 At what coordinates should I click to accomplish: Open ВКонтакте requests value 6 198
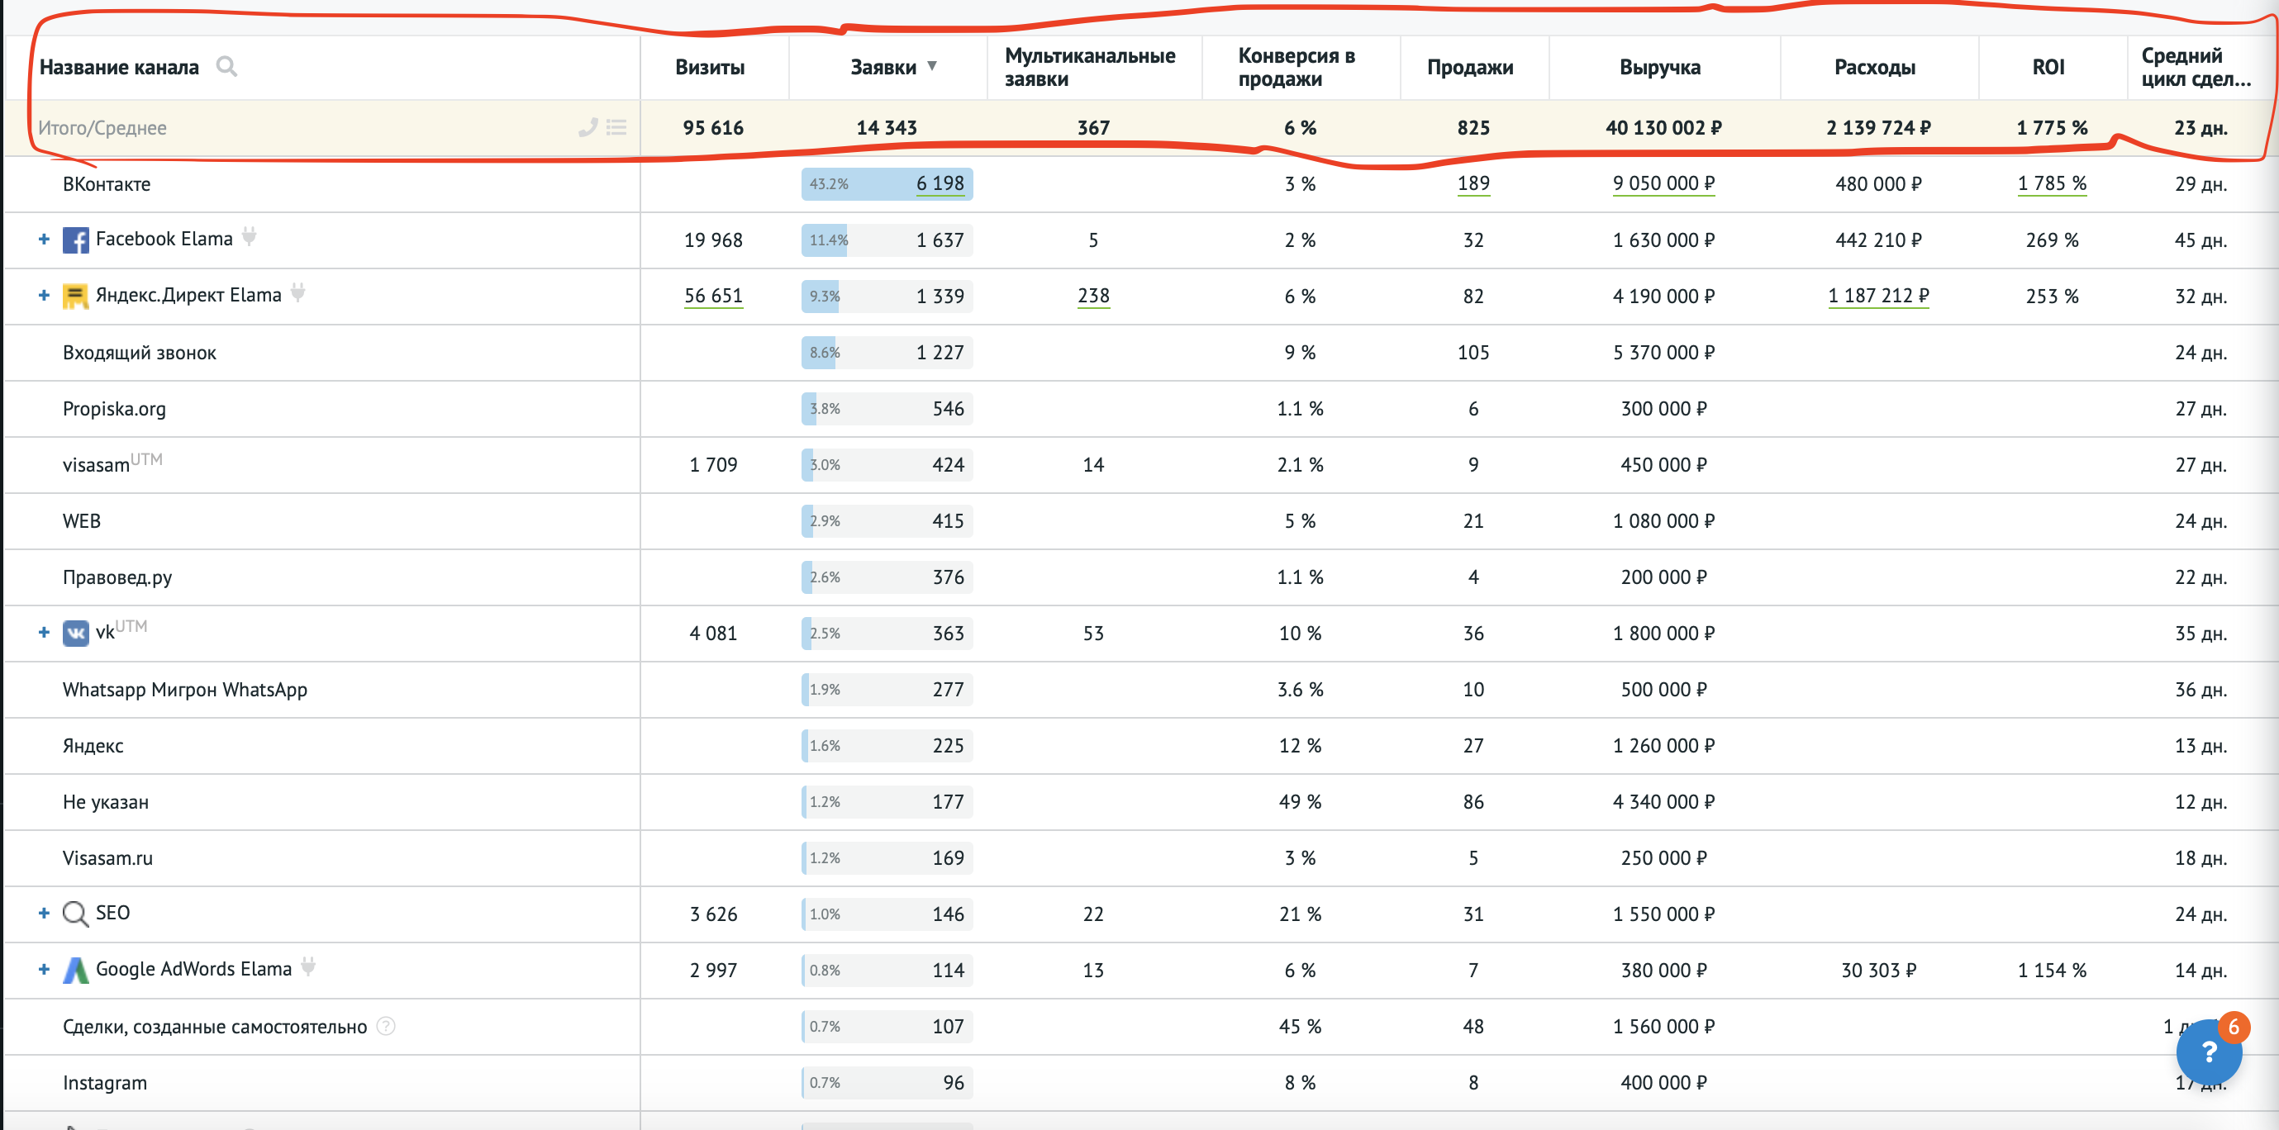point(940,183)
